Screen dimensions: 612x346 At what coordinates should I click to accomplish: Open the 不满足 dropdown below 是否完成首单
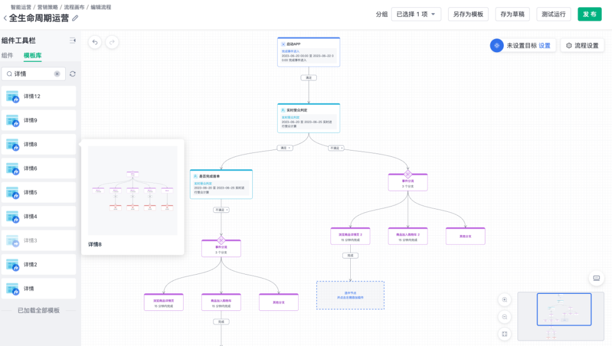click(x=222, y=210)
